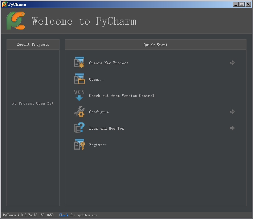
Task: Click the Create New Project icon
Action: pos(79,62)
